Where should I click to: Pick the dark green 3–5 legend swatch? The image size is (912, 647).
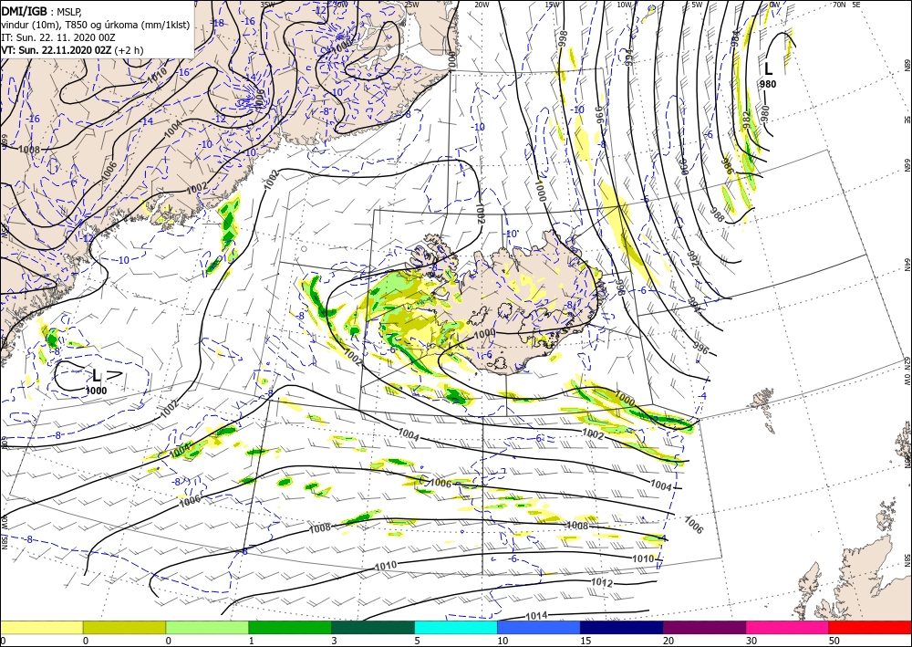click(373, 627)
